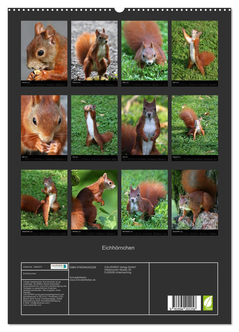239x332 pixels.
Task: Click the small Eichhörnchen label in the info box
Action: tap(29, 274)
